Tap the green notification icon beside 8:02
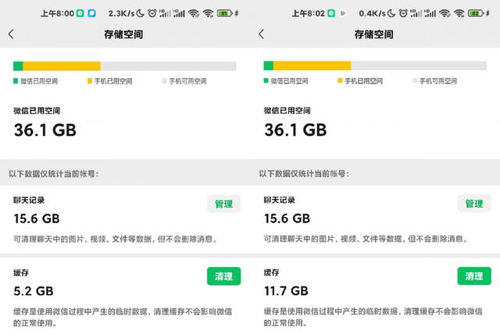Viewport: 500px width, 334px height. 331,13
